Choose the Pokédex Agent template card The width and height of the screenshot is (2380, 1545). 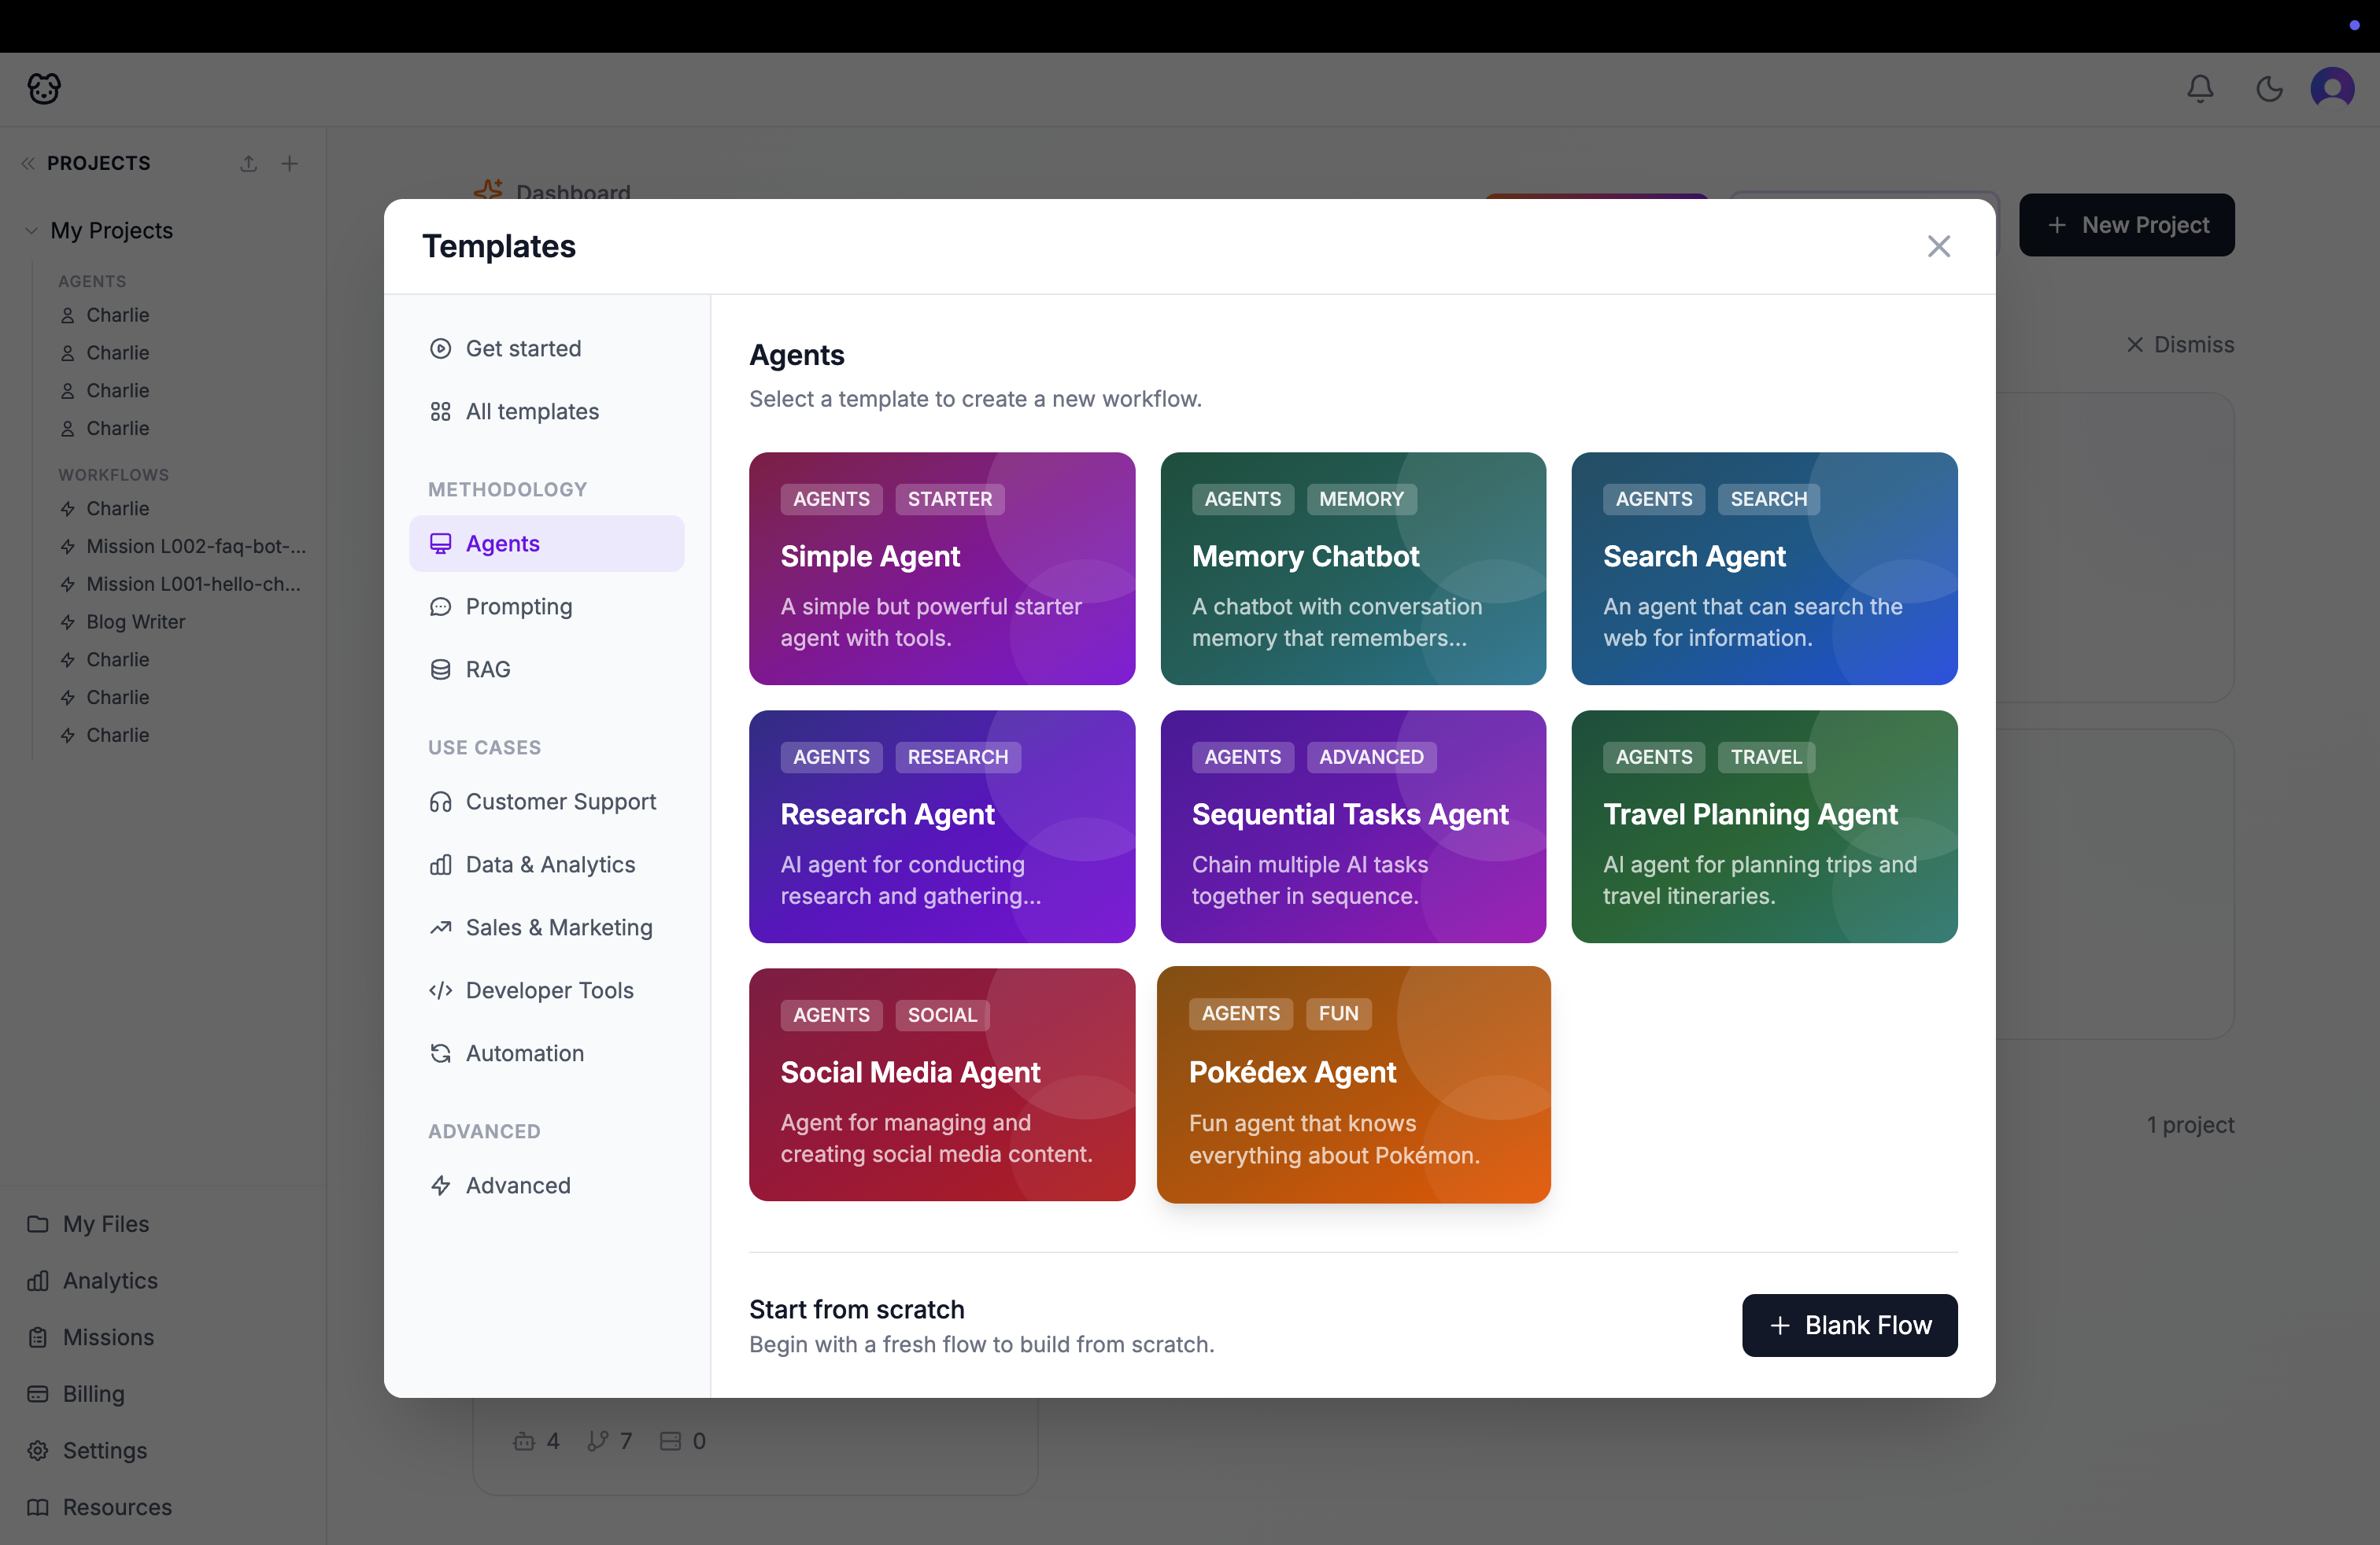coord(1353,1084)
